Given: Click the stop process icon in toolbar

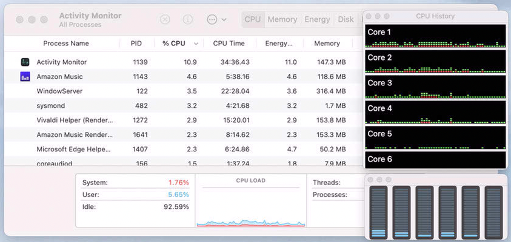Looking at the screenshot, I should click(165, 19).
